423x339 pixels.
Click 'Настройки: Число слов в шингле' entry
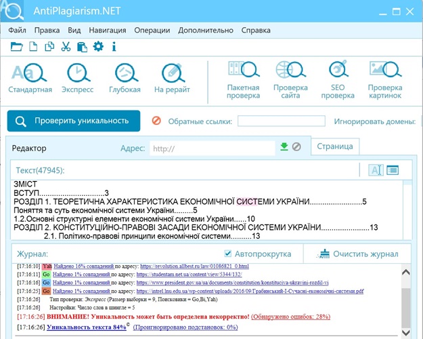[92, 308]
